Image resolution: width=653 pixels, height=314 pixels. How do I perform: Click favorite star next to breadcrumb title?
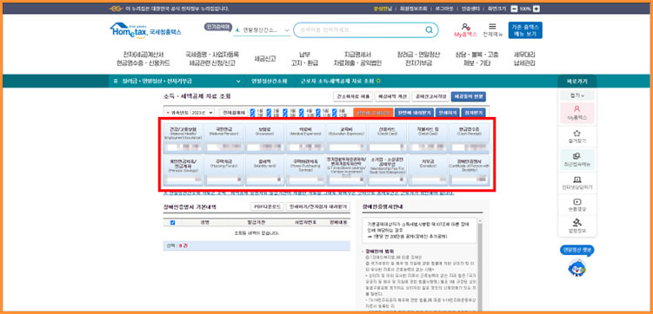378,81
